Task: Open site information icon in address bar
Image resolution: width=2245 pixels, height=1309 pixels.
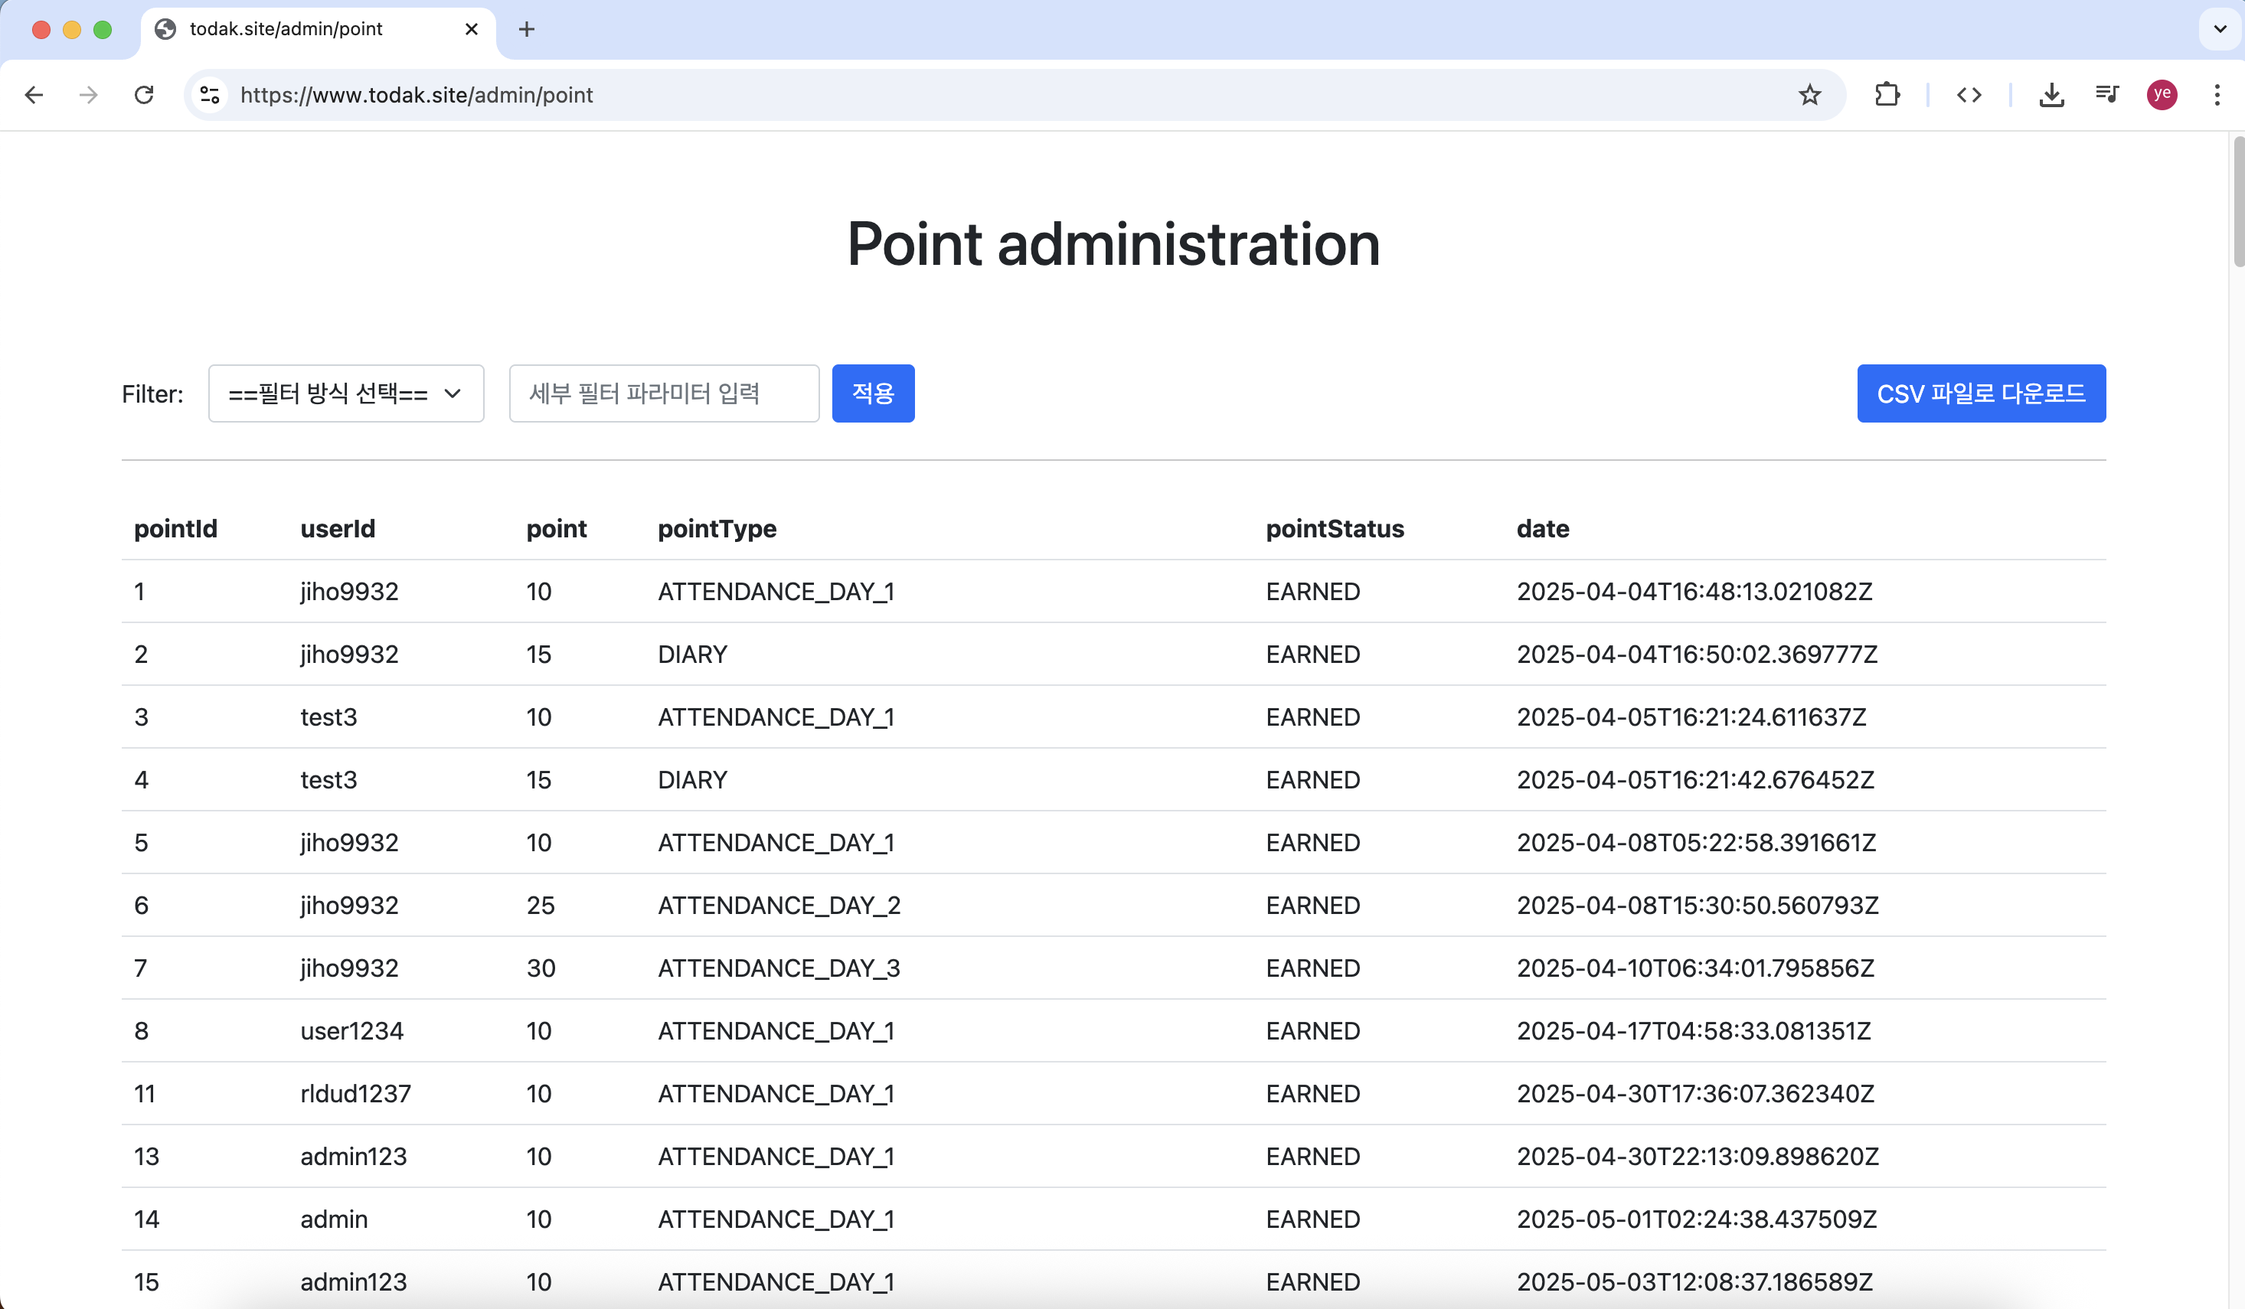Action: tap(211, 94)
